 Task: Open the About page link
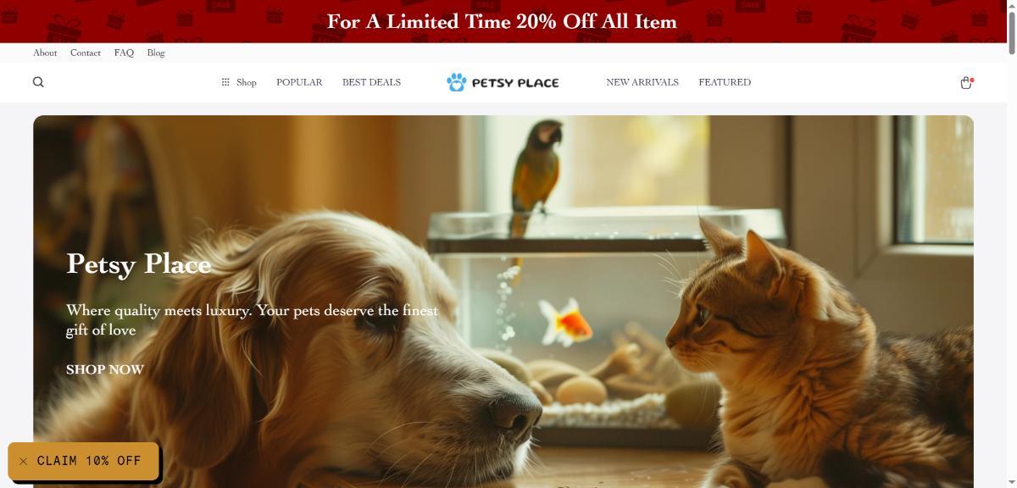(x=45, y=53)
